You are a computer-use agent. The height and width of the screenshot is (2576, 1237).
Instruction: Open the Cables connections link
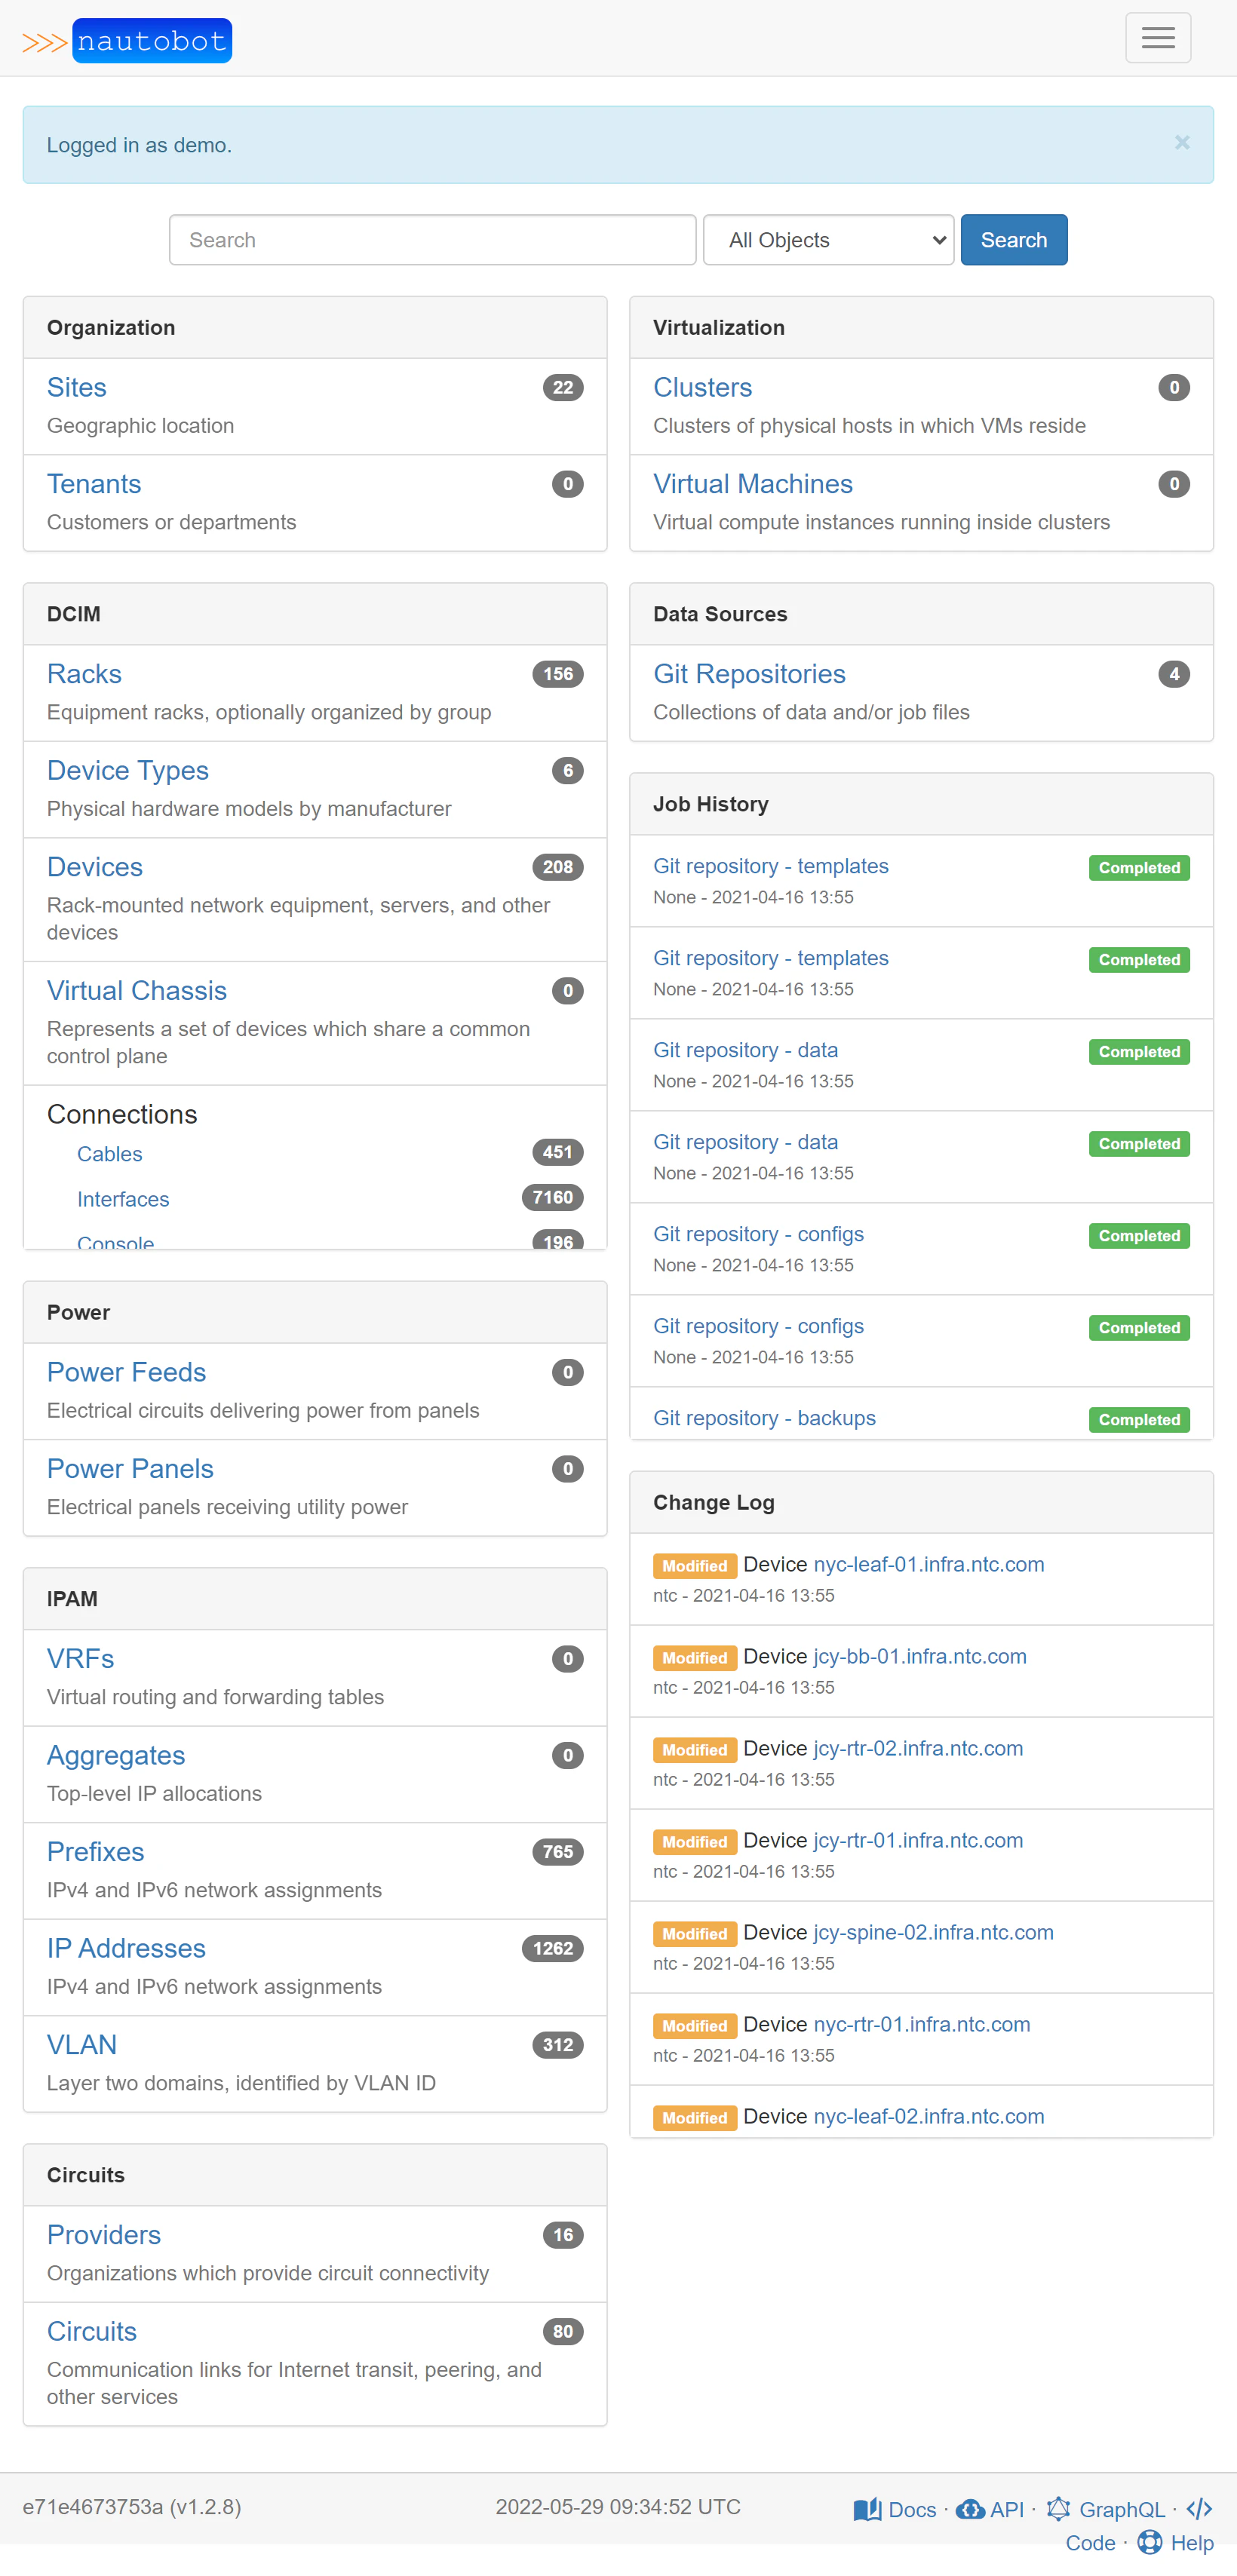pos(110,1154)
